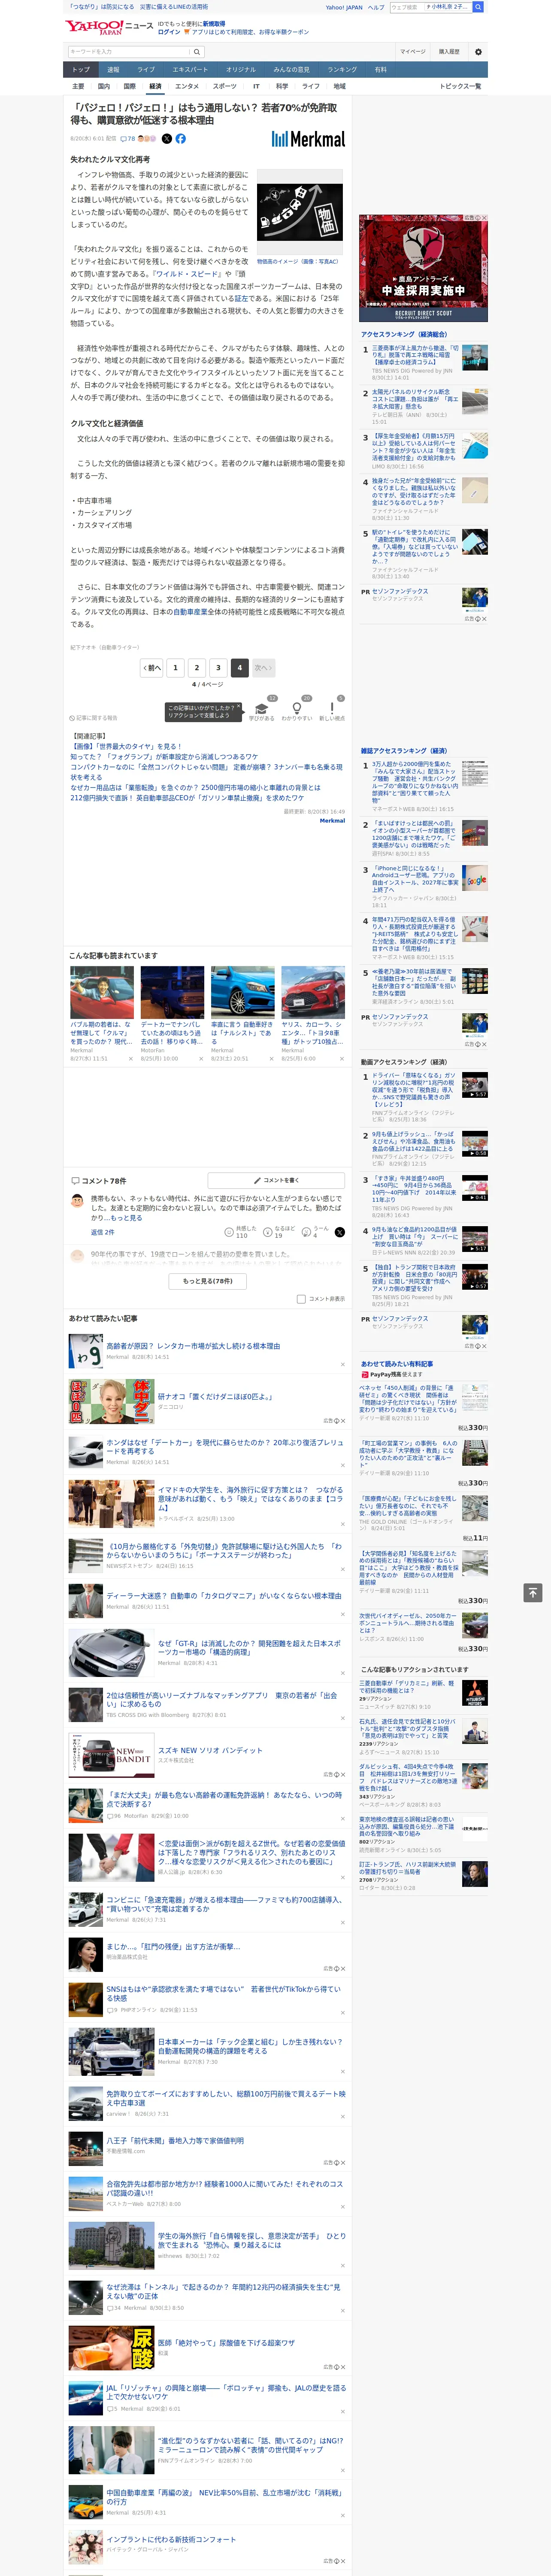Open the オリジナル tab

(x=241, y=70)
